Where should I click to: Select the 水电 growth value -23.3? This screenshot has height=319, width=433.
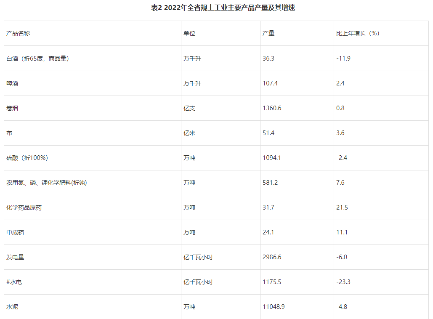tap(343, 282)
